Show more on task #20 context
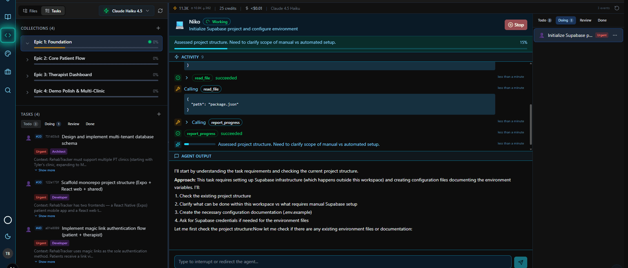Image resolution: width=628 pixels, height=268 pixels. click(45, 170)
